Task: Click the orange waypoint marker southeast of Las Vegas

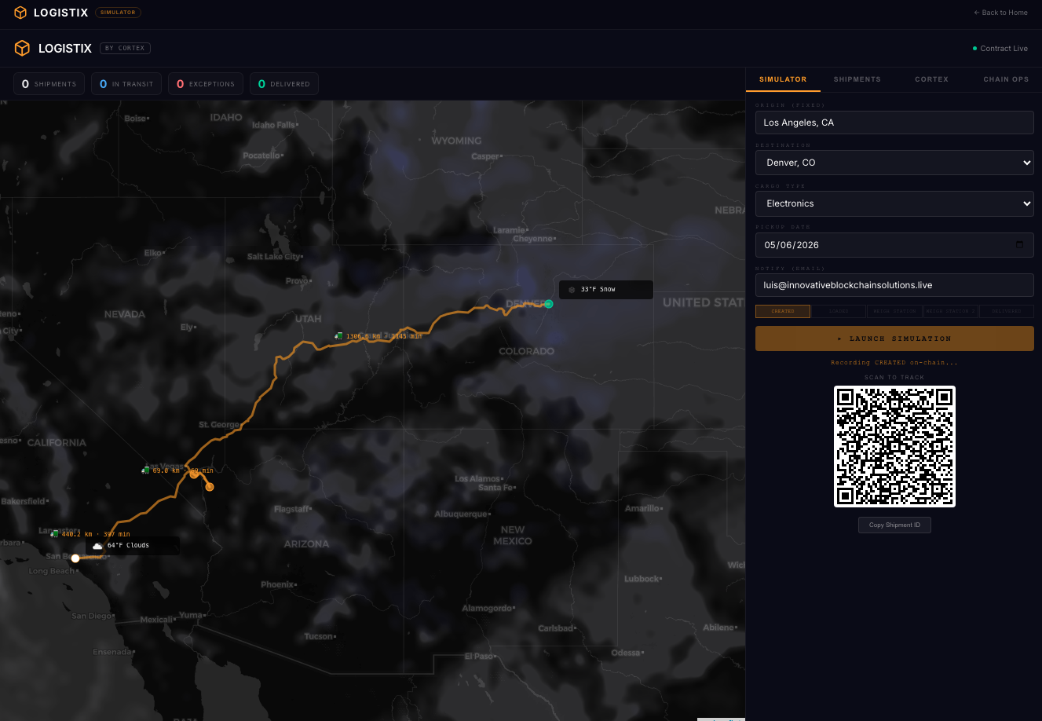Action: (x=210, y=487)
